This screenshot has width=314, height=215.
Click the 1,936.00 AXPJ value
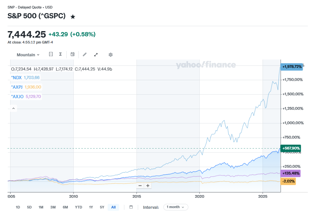coord(33,87)
